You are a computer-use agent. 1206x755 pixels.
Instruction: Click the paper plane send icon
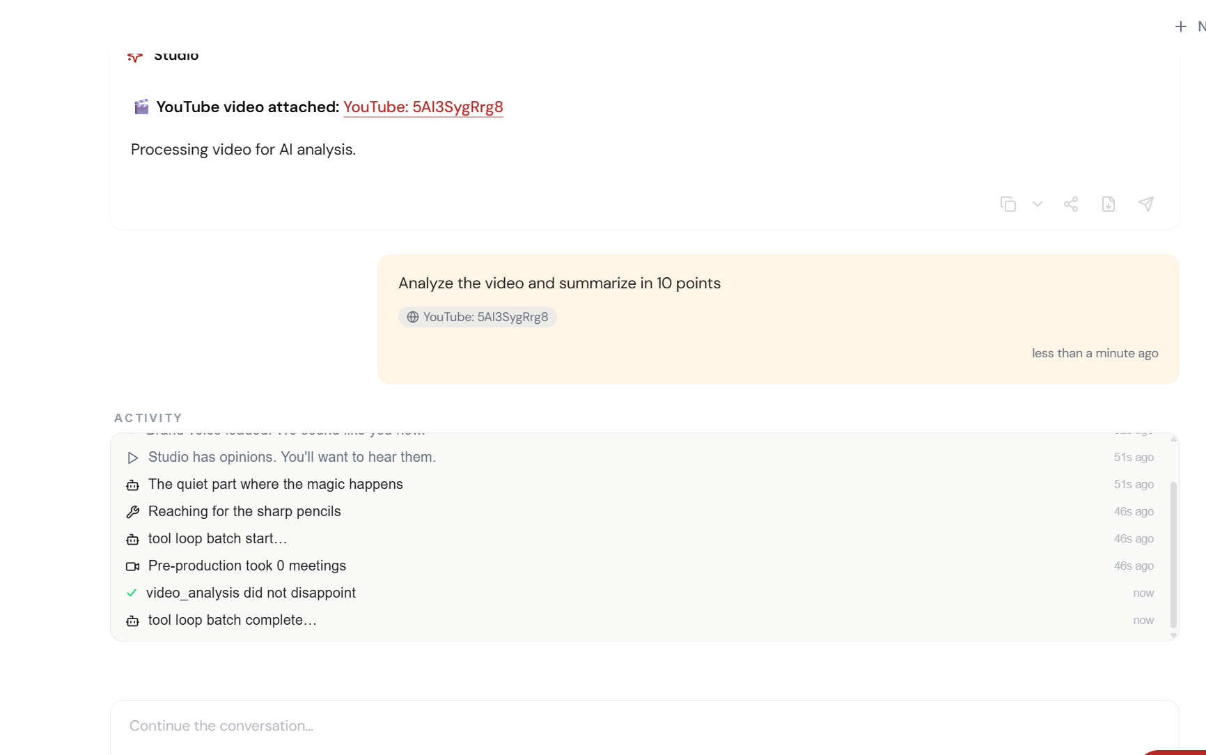coord(1147,203)
